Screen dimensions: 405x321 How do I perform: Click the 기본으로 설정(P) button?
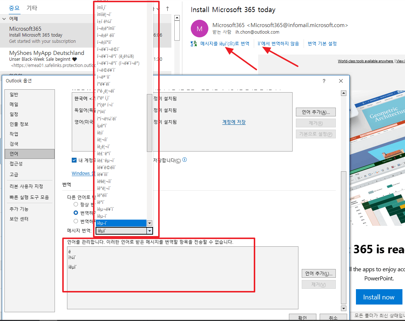(316, 134)
